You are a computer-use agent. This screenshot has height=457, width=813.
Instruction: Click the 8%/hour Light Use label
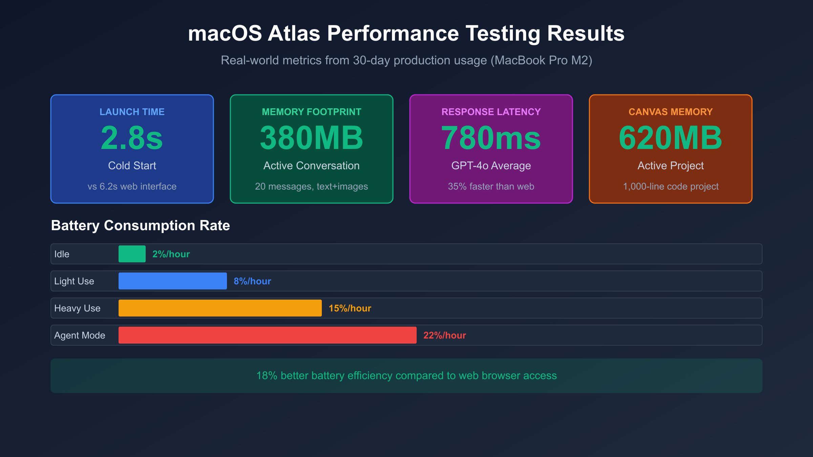coord(252,281)
